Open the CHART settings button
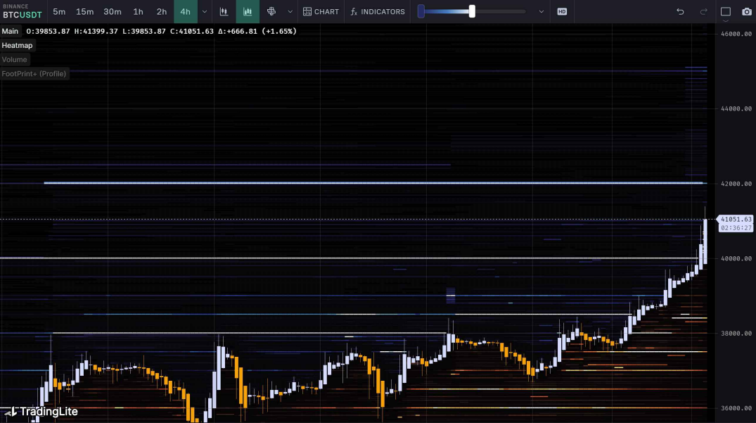This screenshot has width=756, height=423. pyautogui.click(x=321, y=11)
